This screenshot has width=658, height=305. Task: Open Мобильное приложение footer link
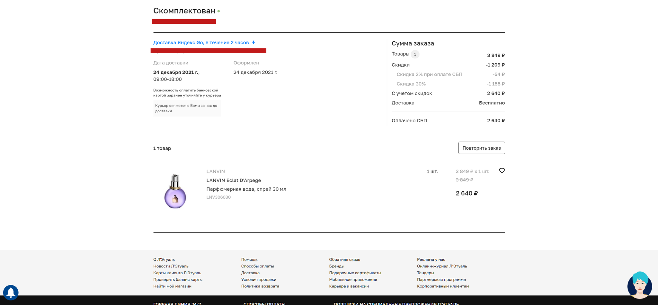[353, 280]
